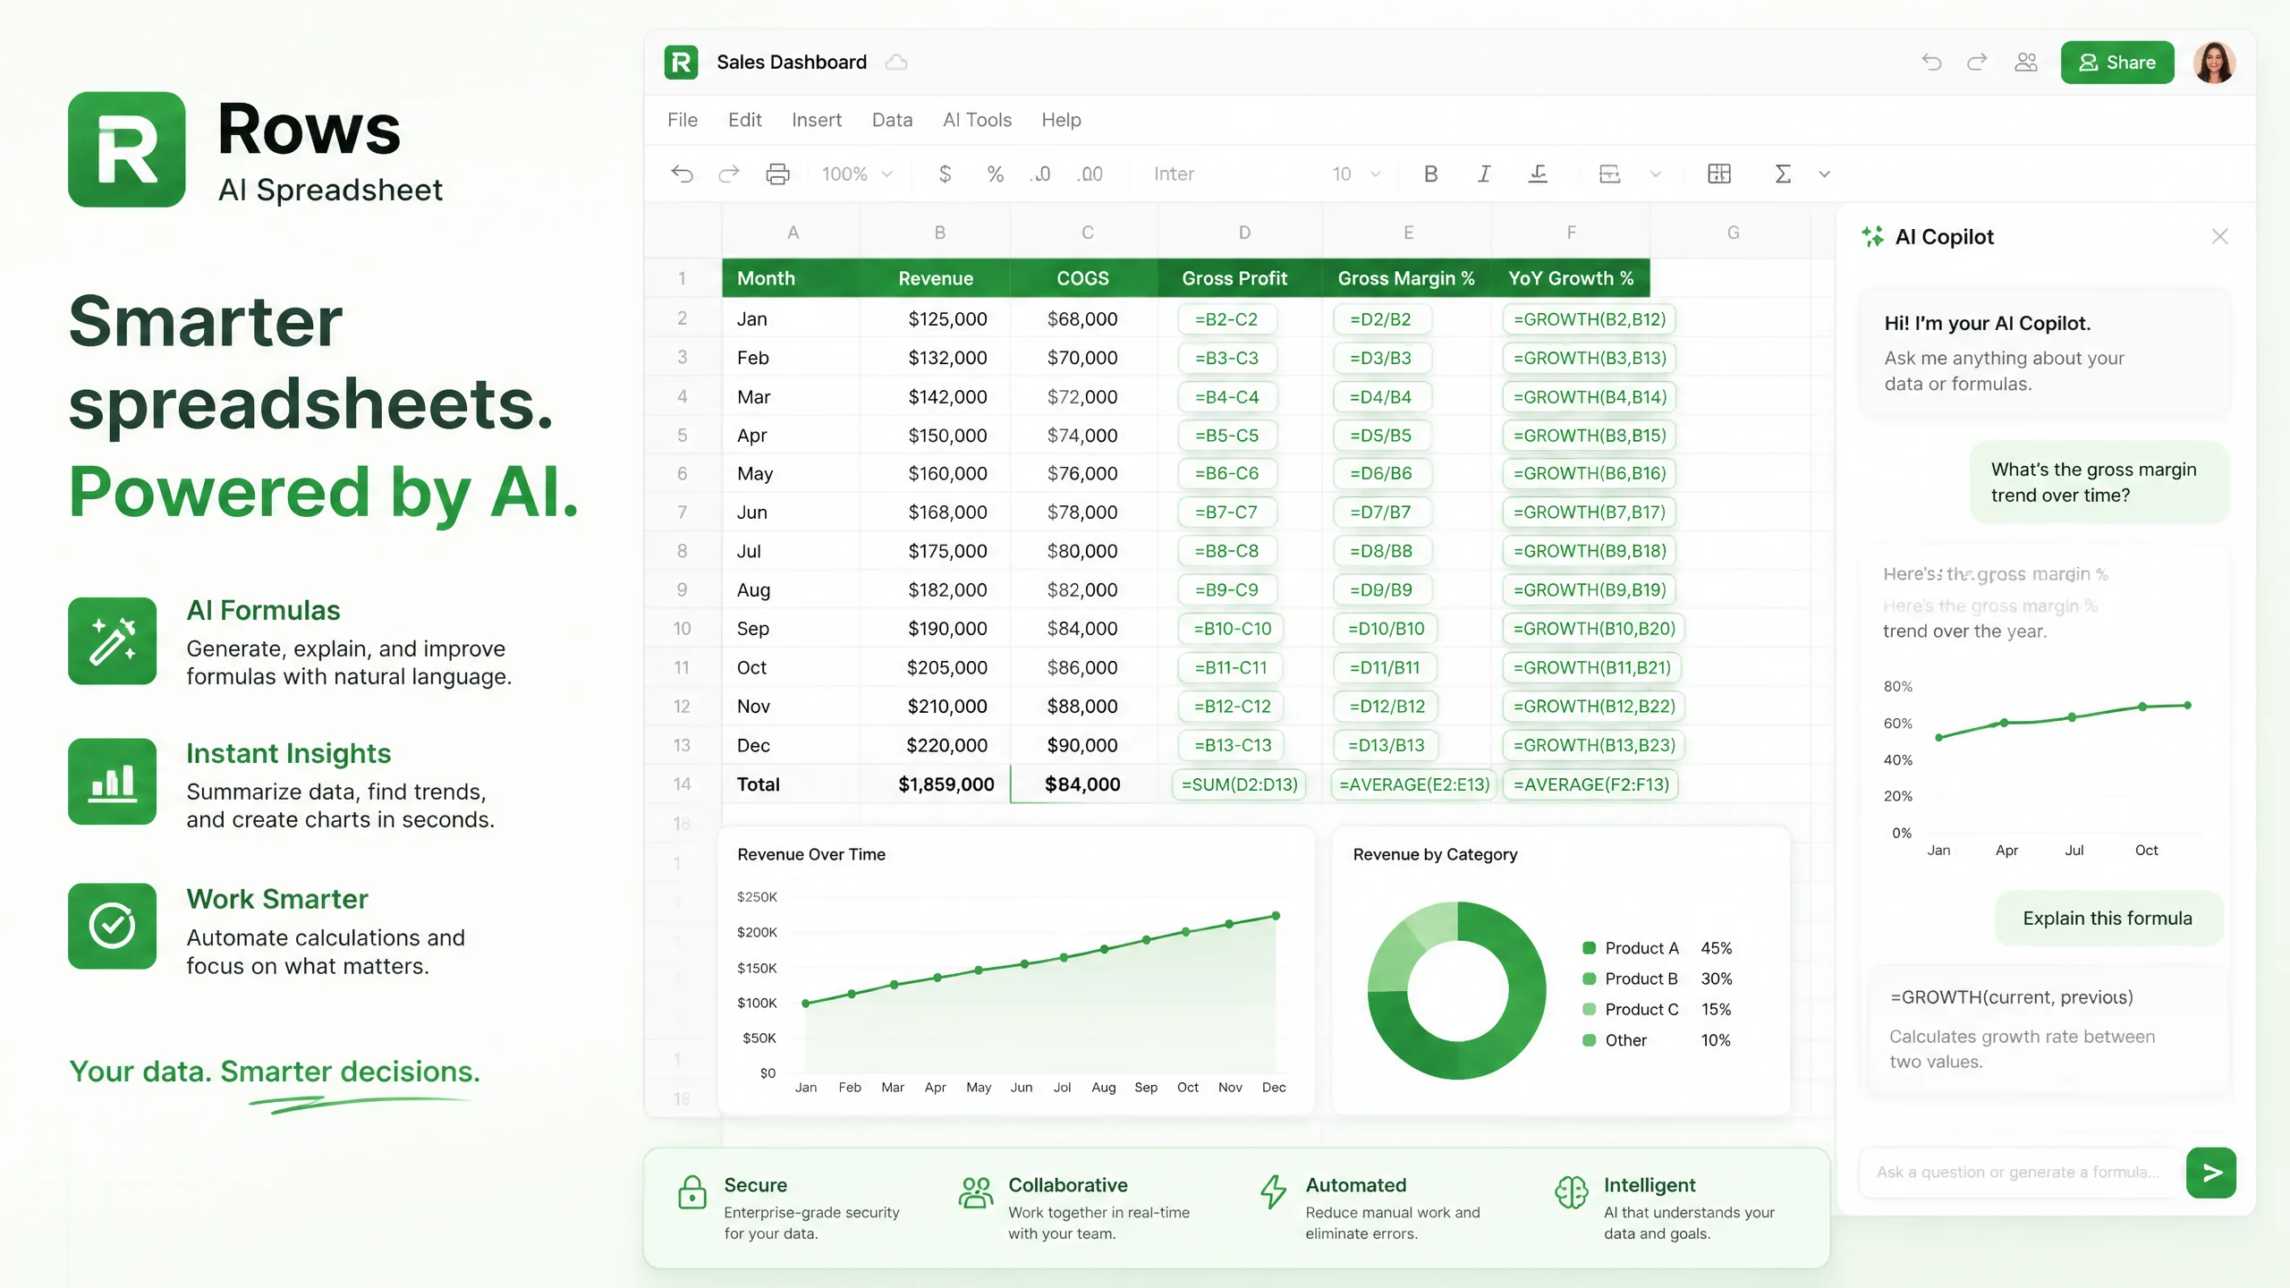The image size is (2290, 1288).
Task: Select column A header
Action: pyautogui.click(x=792, y=233)
